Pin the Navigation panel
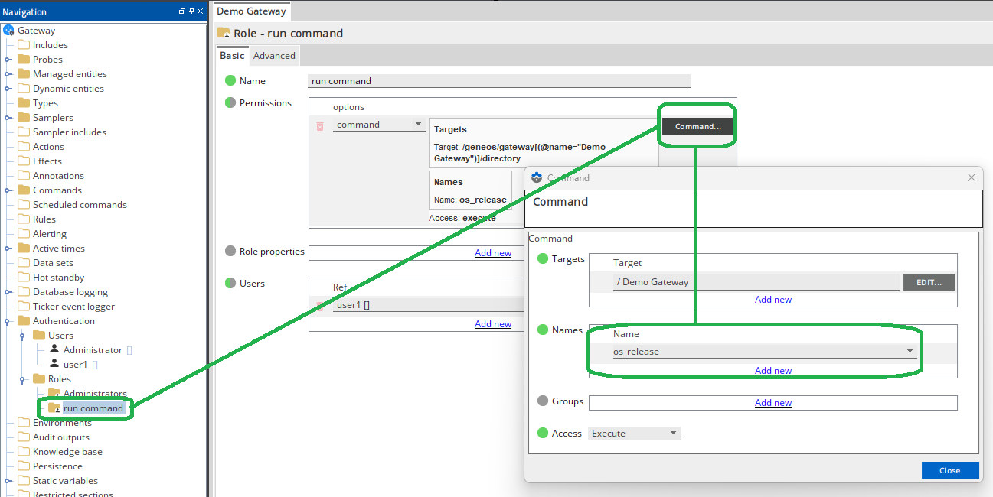 click(191, 11)
